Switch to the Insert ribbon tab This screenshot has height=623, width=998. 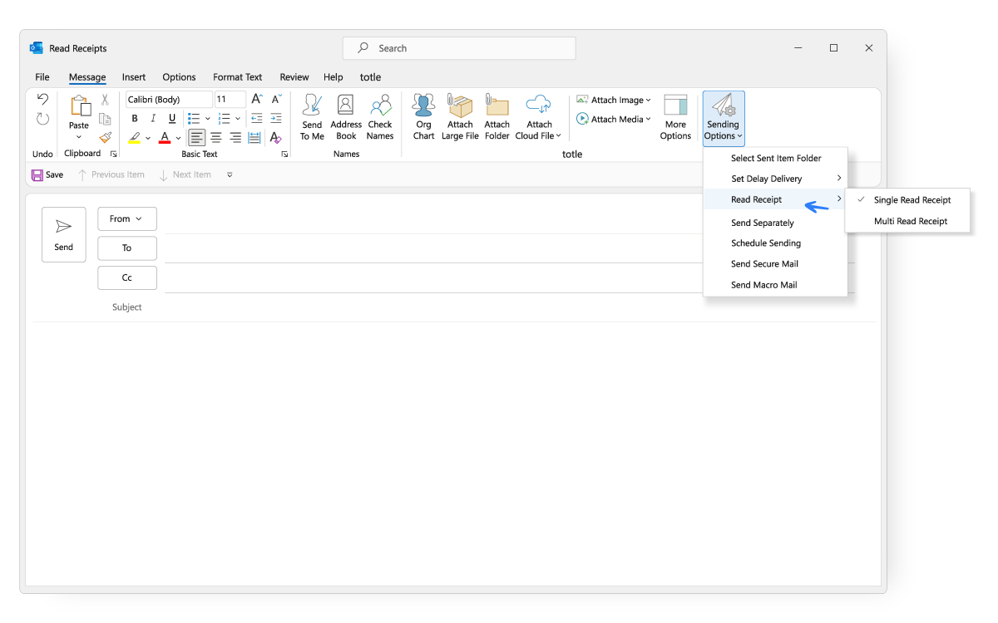[x=134, y=77]
